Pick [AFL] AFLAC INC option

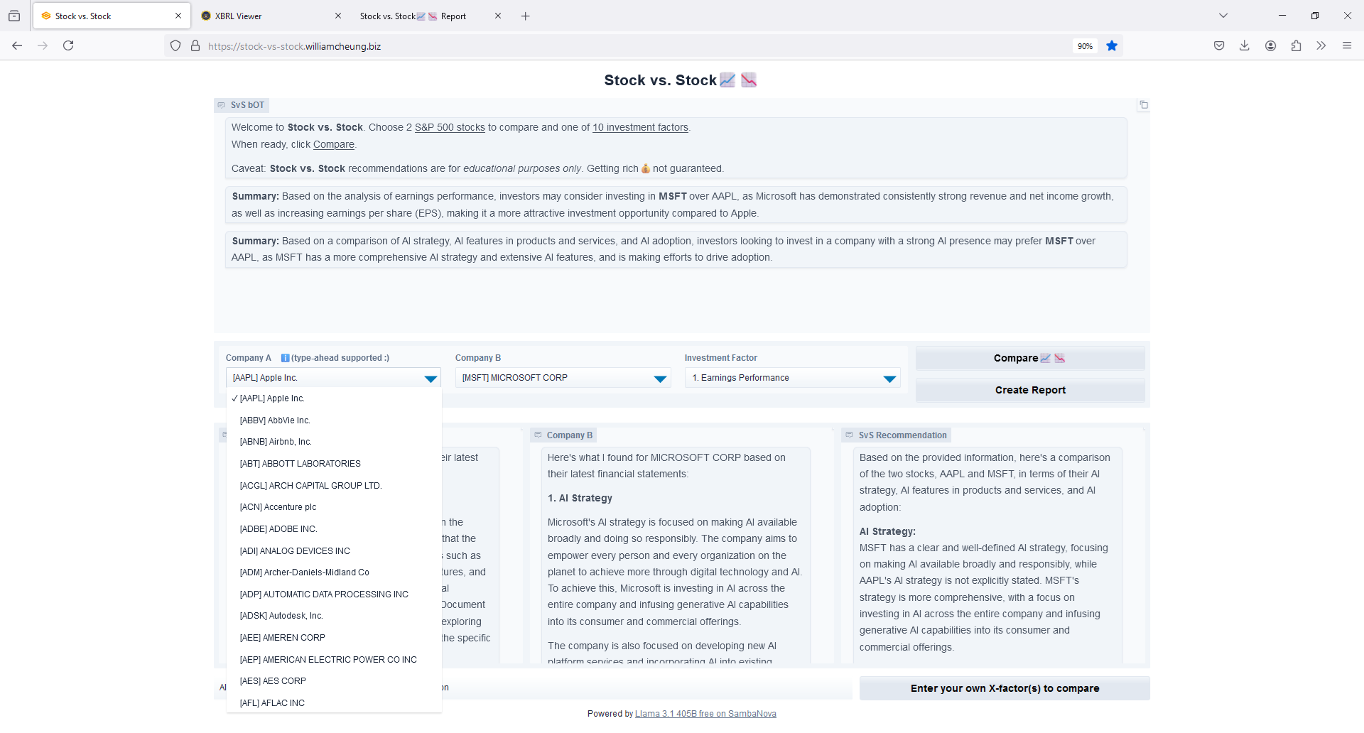[x=334, y=703]
